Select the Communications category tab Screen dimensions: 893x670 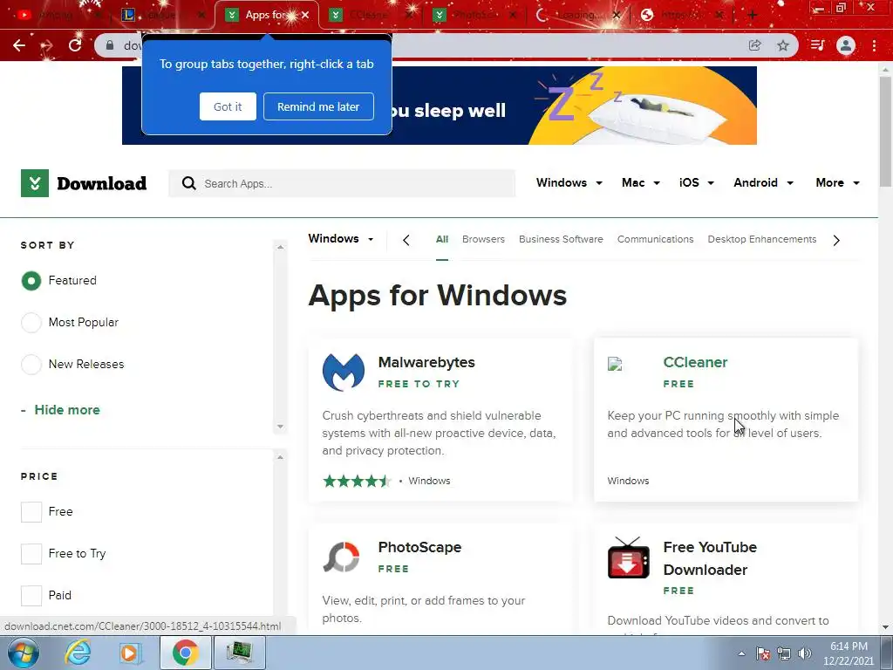(x=656, y=239)
